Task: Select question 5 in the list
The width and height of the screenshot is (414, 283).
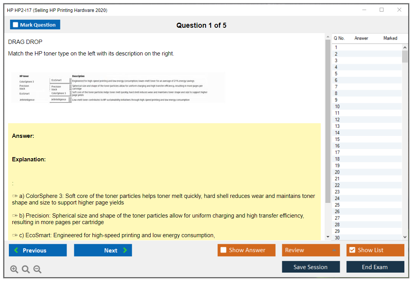Action: [x=336, y=74]
